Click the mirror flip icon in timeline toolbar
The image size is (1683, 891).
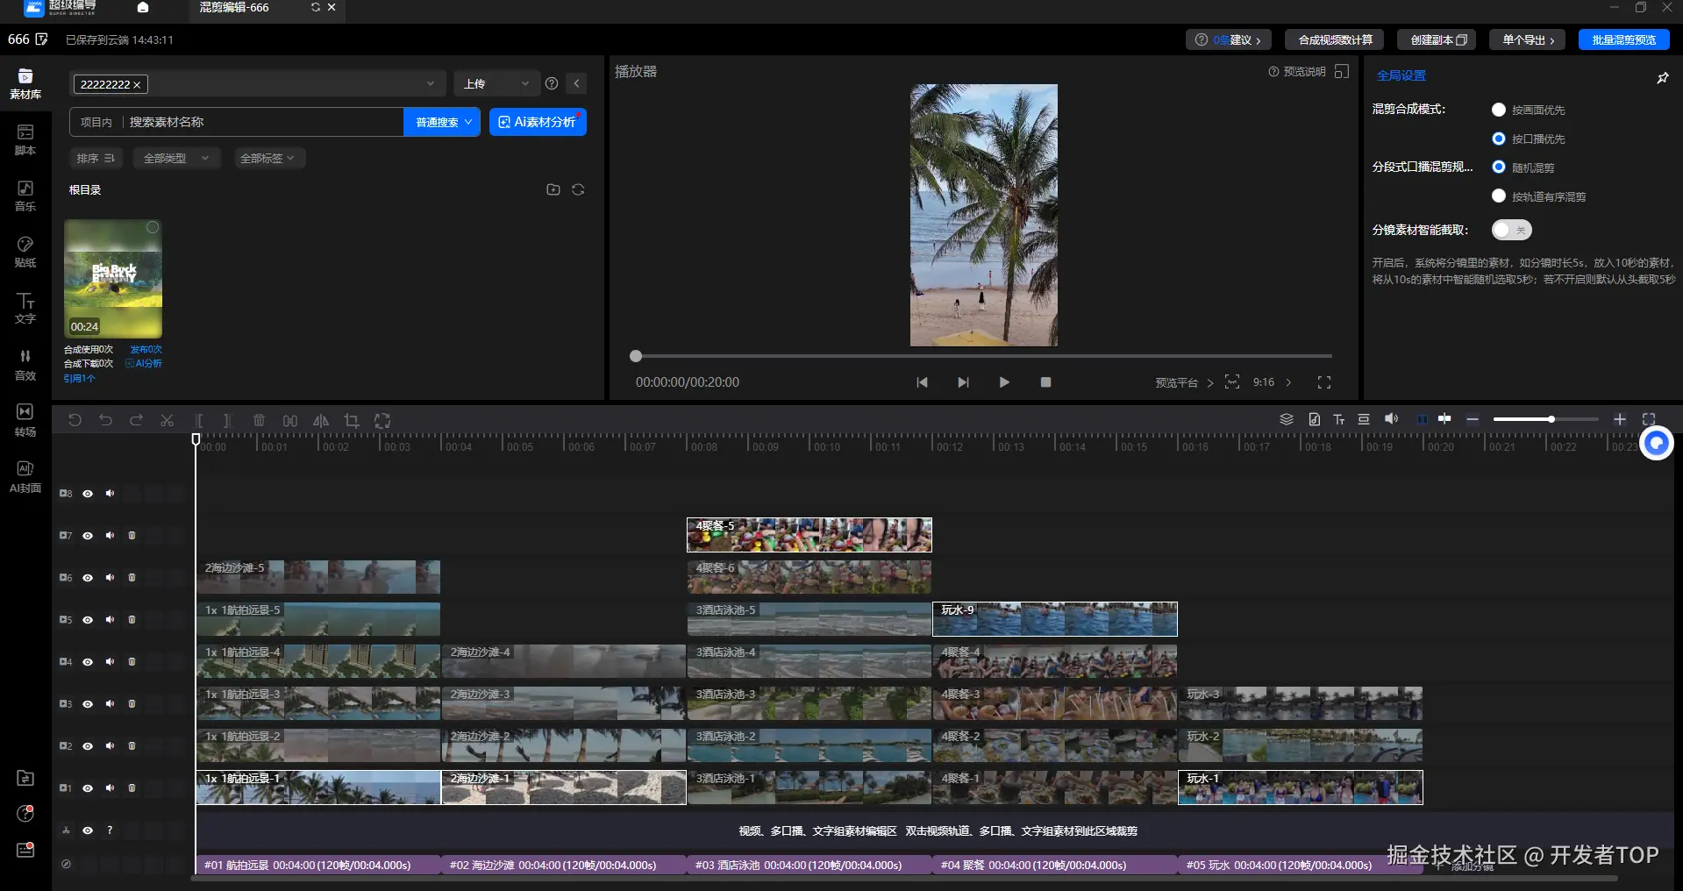pyautogui.click(x=321, y=421)
